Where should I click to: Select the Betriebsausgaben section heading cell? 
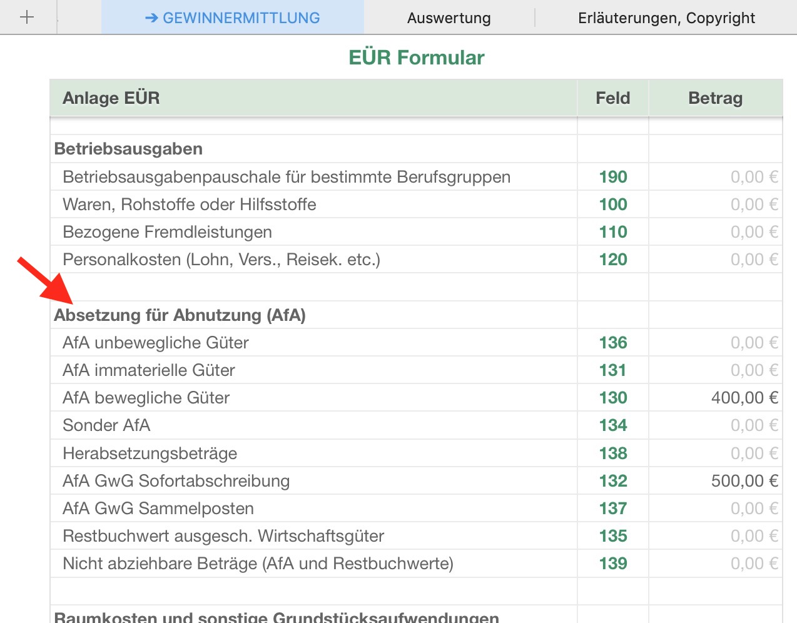[x=128, y=149]
